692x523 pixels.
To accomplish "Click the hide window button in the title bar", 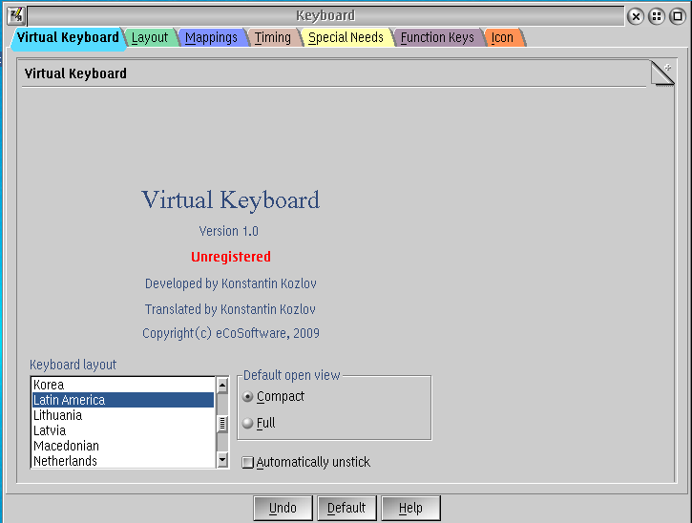I will [x=657, y=17].
